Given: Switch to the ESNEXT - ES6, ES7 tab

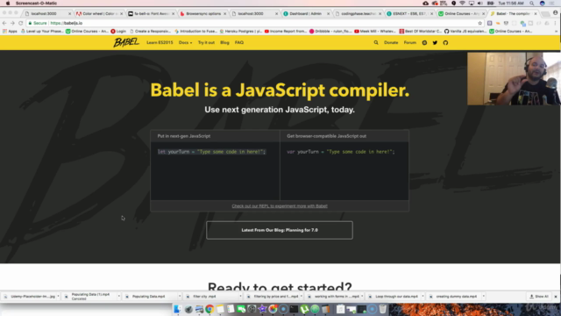Looking at the screenshot, I should tap(409, 14).
